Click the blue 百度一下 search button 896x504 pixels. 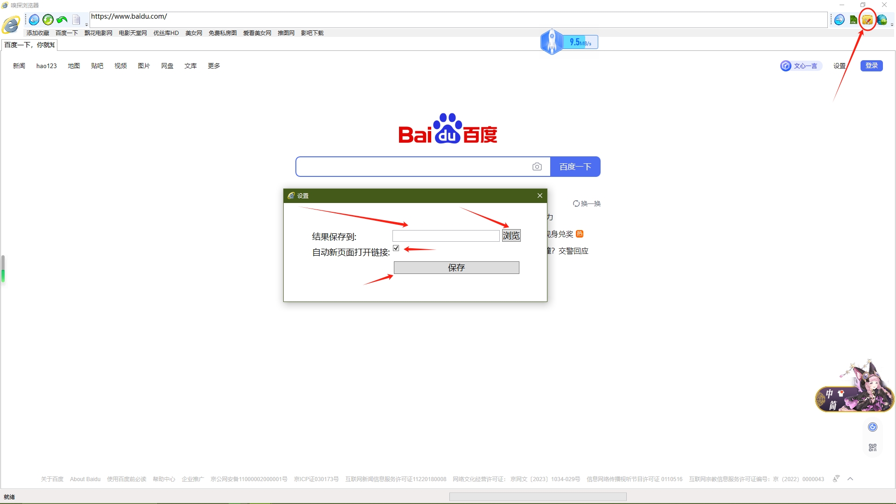[575, 167]
